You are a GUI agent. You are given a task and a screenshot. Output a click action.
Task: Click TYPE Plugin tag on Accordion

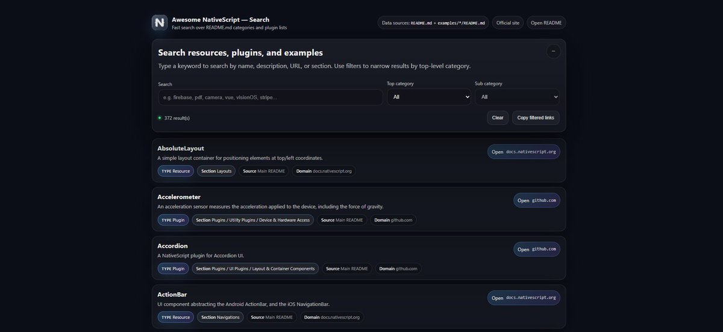click(173, 269)
